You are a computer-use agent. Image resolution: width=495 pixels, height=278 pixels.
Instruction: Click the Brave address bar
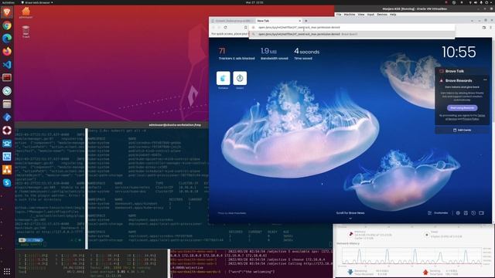[x=352, y=28]
